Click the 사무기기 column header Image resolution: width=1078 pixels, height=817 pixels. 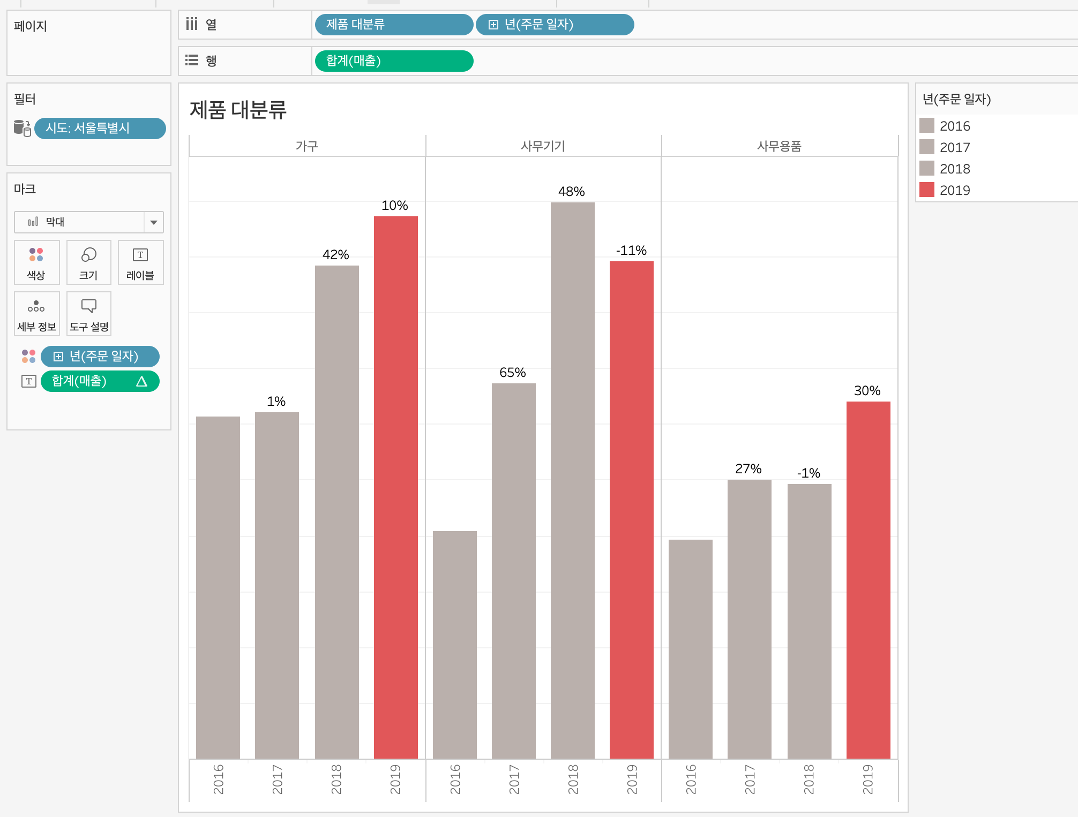coord(543,146)
